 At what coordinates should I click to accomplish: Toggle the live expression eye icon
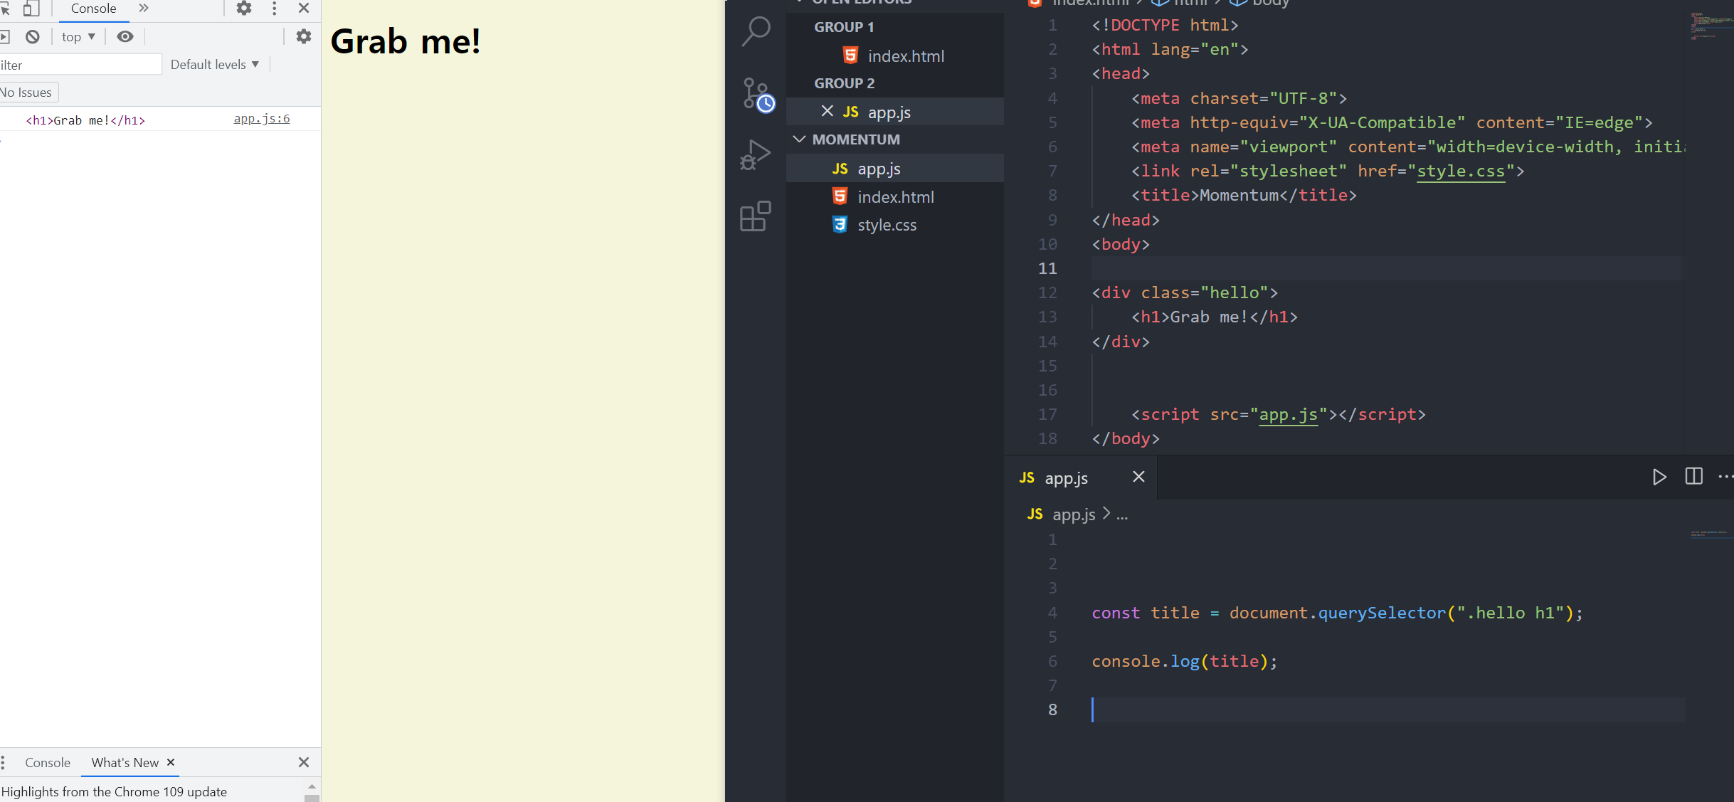point(125,37)
